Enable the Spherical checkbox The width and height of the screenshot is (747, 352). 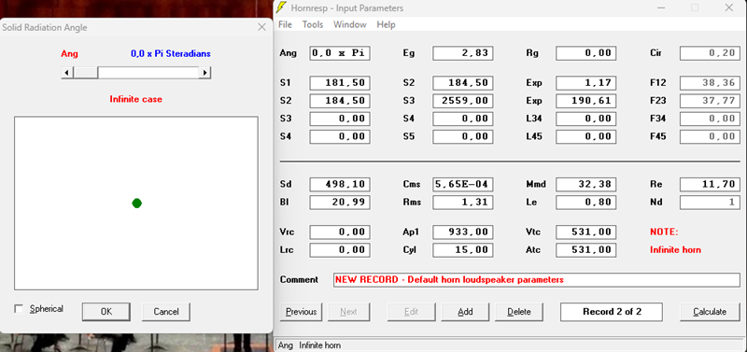19,309
